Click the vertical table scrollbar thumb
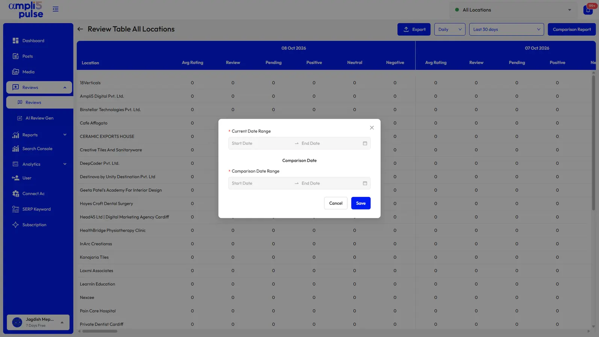This screenshot has height=337, width=599. click(x=593, y=143)
